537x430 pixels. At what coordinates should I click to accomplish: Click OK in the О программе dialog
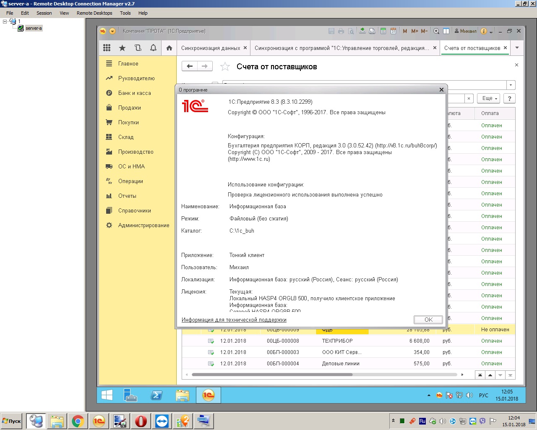pos(428,320)
